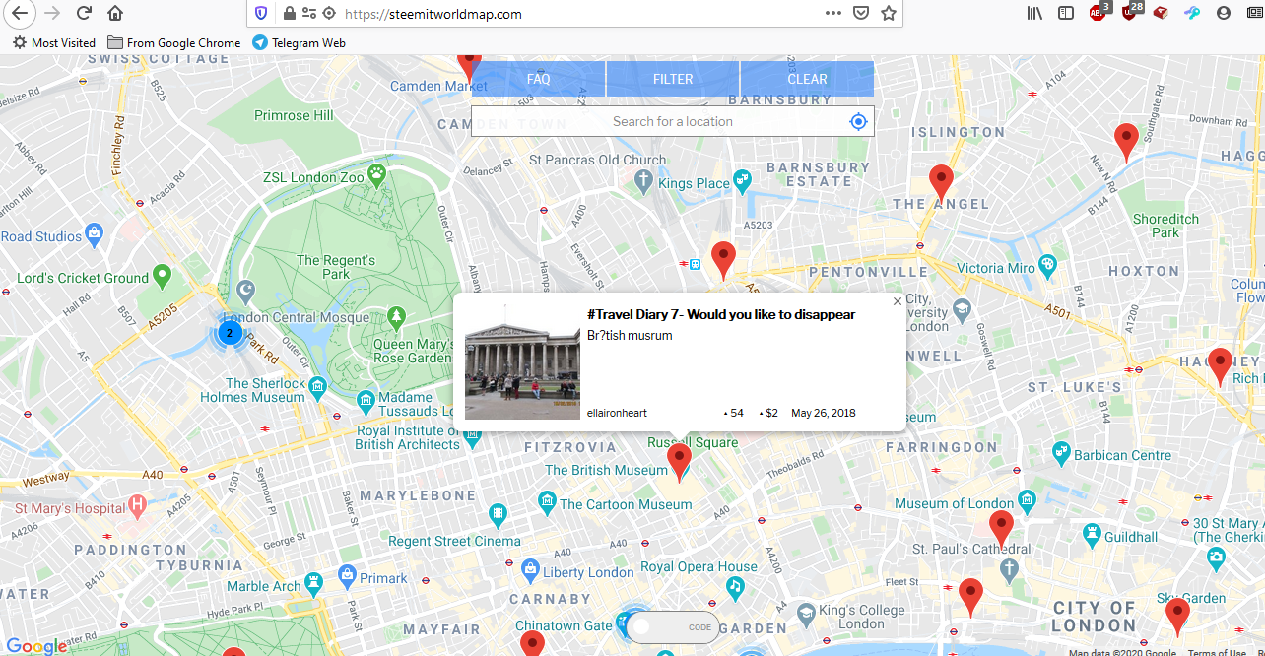The width and height of the screenshot is (1265, 656).
Task: Open page actions three-dots menu
Action: click(x=833, y=14)
